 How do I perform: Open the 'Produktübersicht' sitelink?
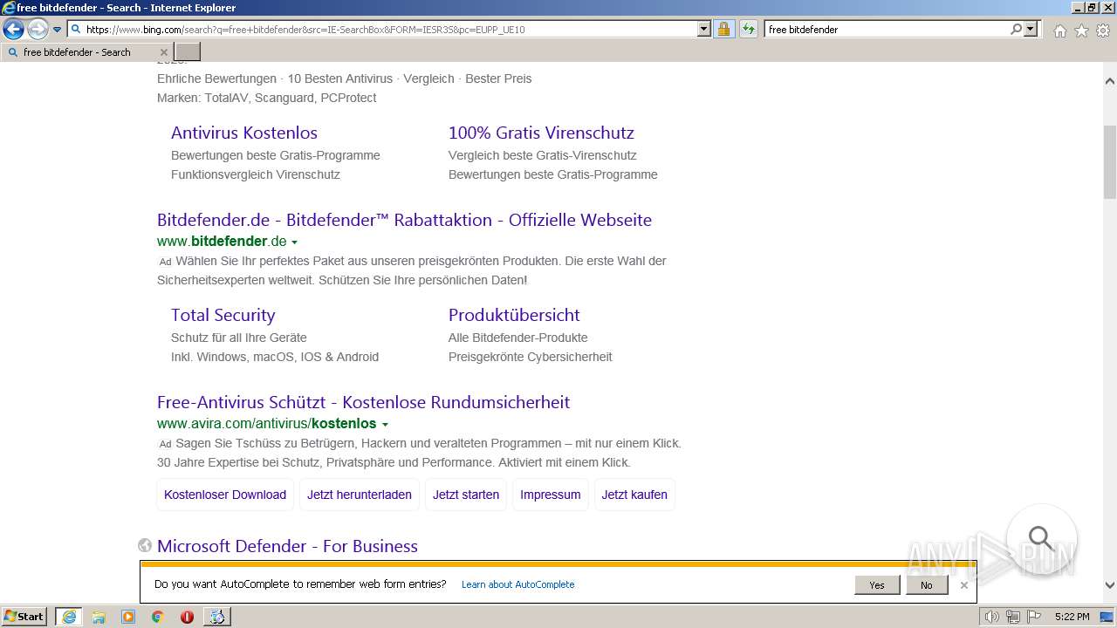pos(514,315)
